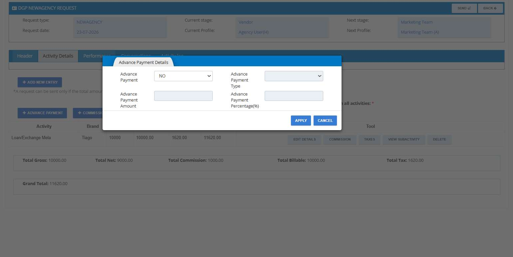Click the SEND button
Image resolution: width=513 pixels, height=257 pixels.
(x=464, y=8)
